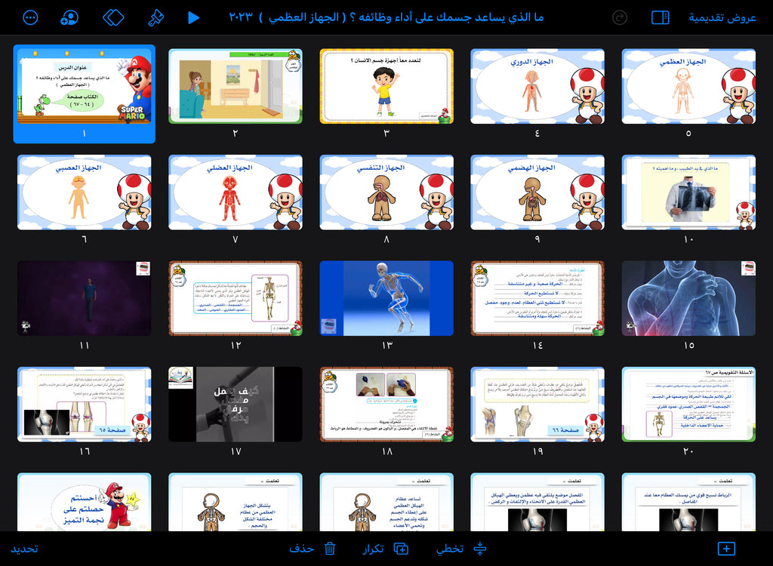Tap the presentation title text
Image resolution: width=773 pixels, height=566 pixels.
[386, 17]
